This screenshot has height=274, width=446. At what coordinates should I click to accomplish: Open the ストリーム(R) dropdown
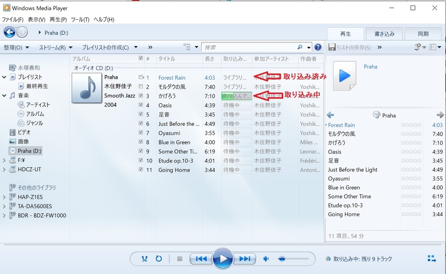pyautogui.click(x=56, y=47)
